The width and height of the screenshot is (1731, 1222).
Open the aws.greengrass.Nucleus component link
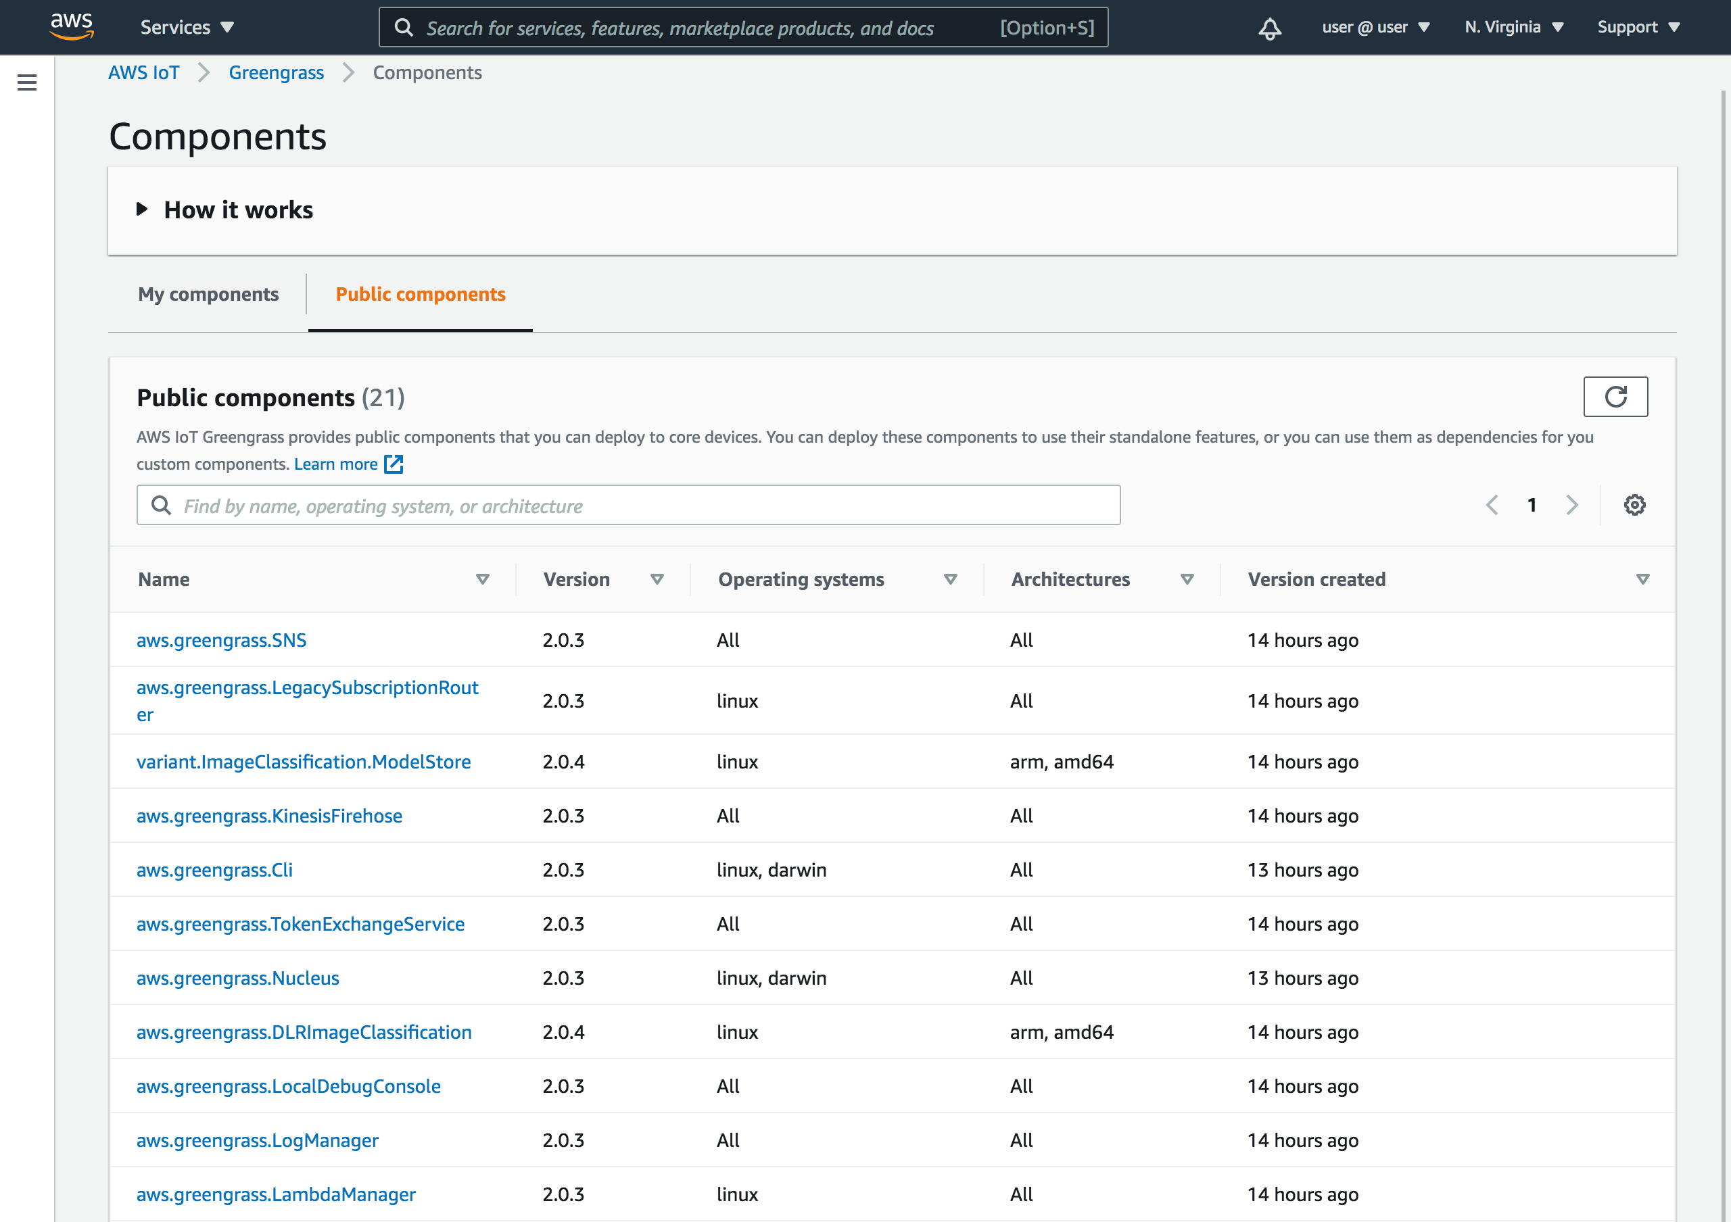[237, 978]
